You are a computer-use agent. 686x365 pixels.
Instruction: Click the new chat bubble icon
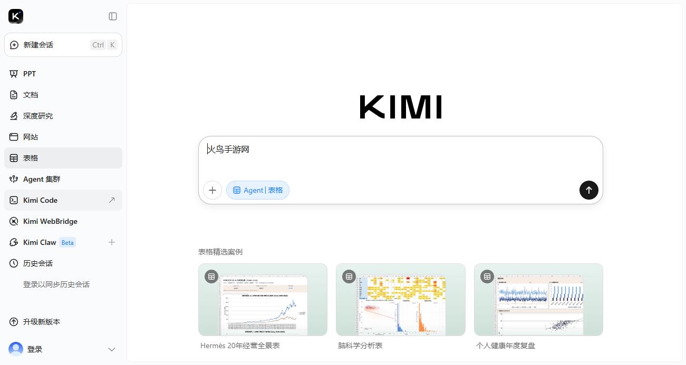tap(14, 45)
